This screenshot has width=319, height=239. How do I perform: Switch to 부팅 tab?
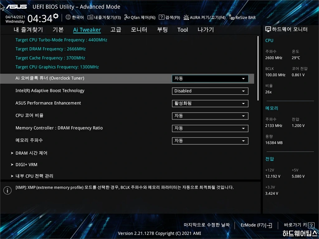(x=162, y=30)
